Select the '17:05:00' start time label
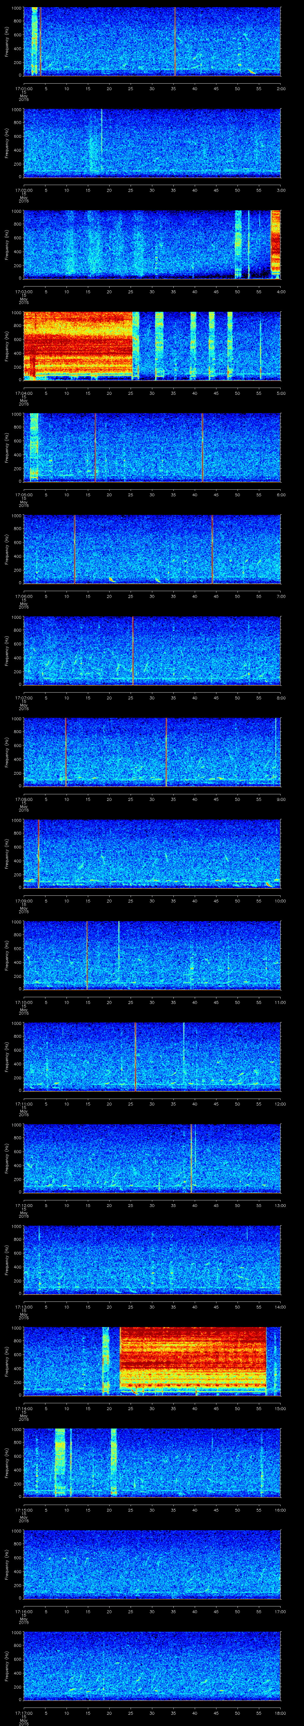This screenshot has width=304, height=1726. click(23, 494)
